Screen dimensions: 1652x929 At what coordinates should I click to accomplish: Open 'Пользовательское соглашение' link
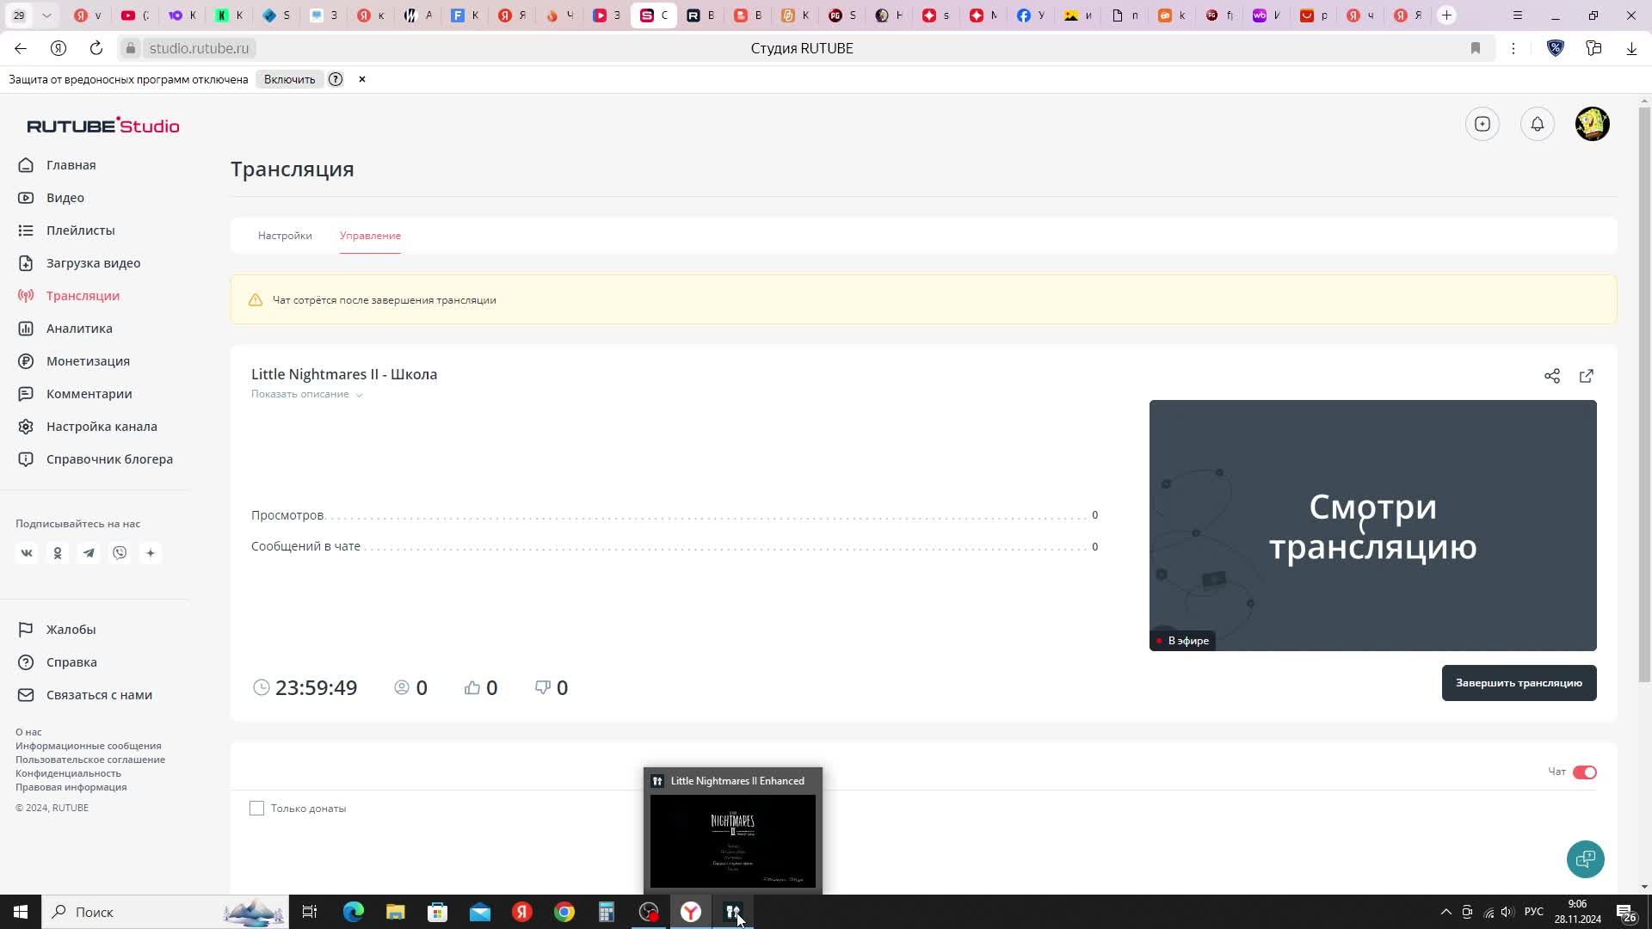click(90, 760)
